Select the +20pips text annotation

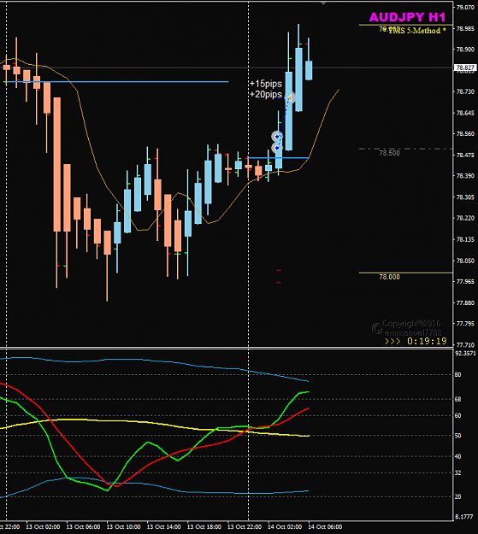pos(266,94)
